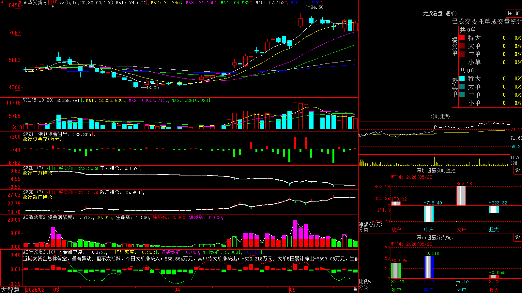The width and height of the screenshot is (522, 293).
Task: Click the 中户 -718.49 bar in monitor chart
Action: tap(428, 214)
